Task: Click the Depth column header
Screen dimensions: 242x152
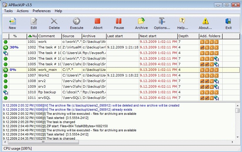Action: point(188,36)
